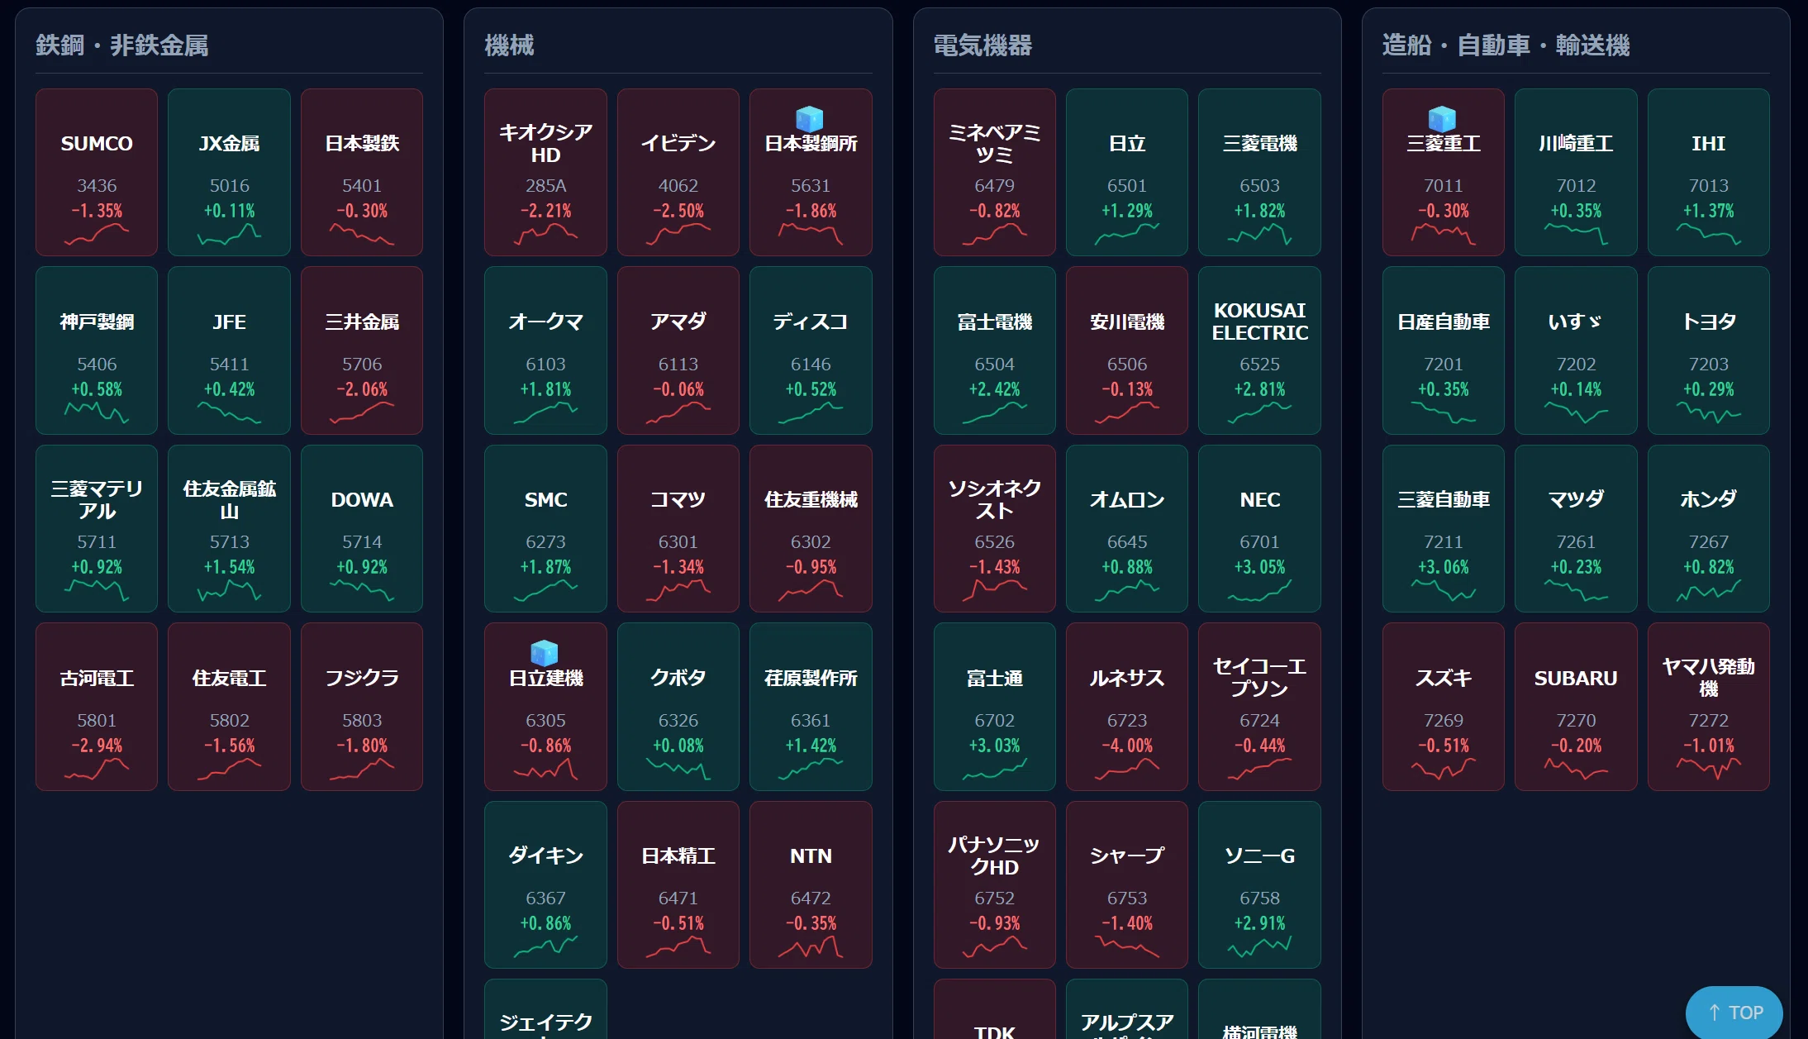The width and height of the screenshot is (1808, 1039).
Task: Click the 造船・自動車・輸送機 section heading
Action: coord(1506,45)
